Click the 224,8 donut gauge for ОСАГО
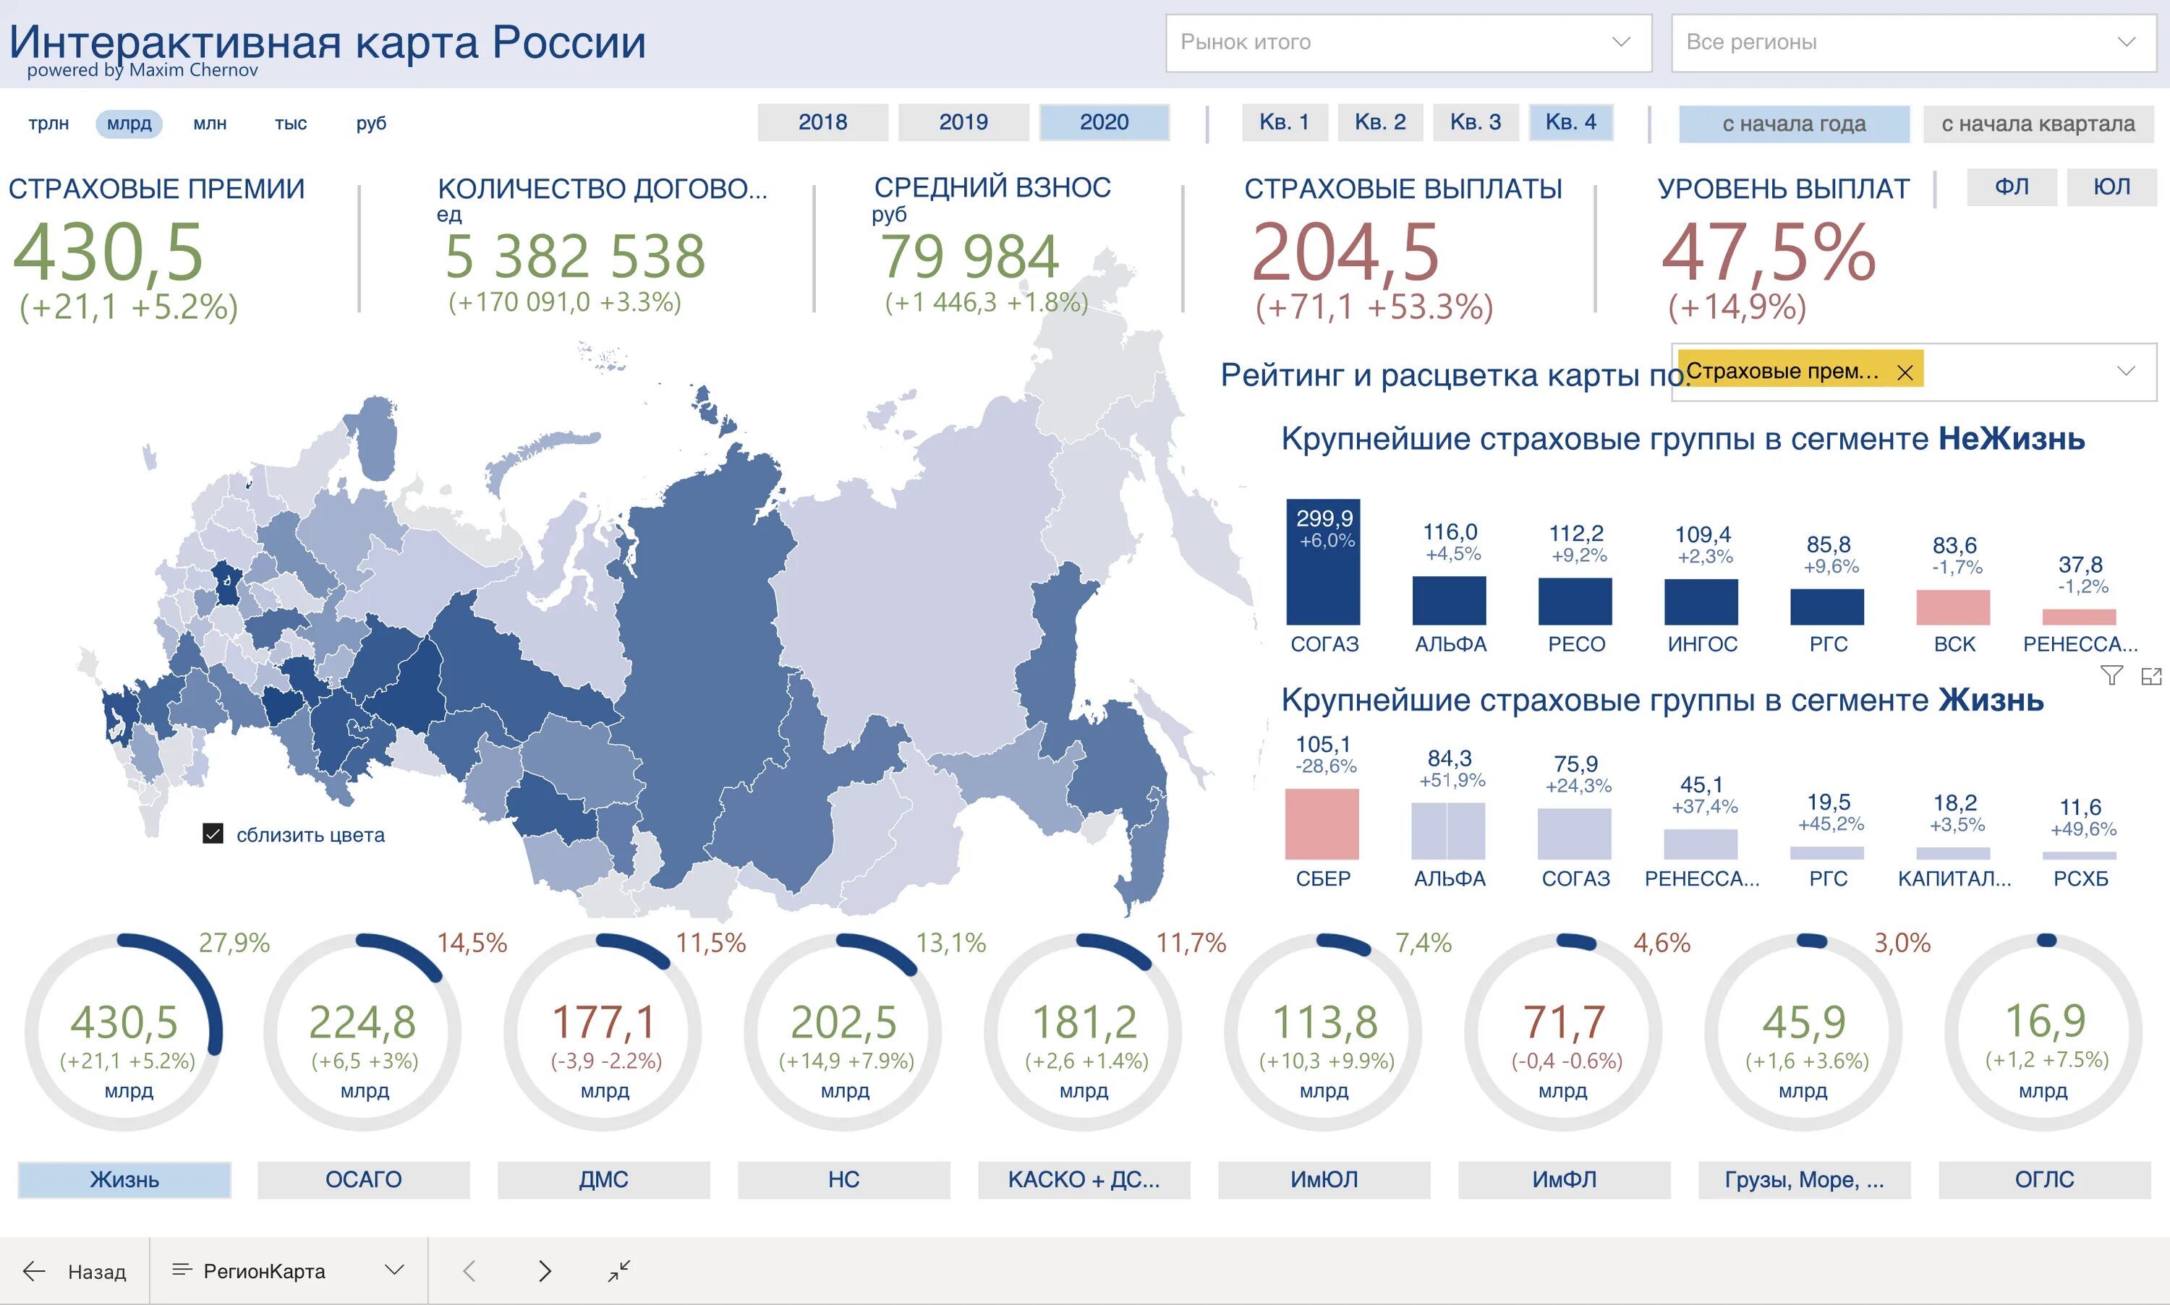The width and height of the screenshot is (2170, 1305). tap(363, 1032)
